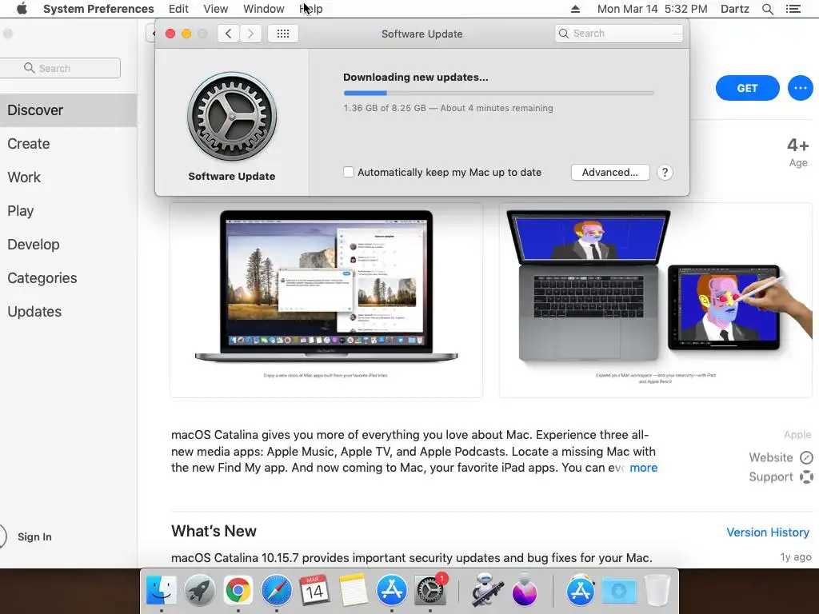Open Launchpad from the Dock
This screenshot has height=614, width=819.
tap(199, 590)
